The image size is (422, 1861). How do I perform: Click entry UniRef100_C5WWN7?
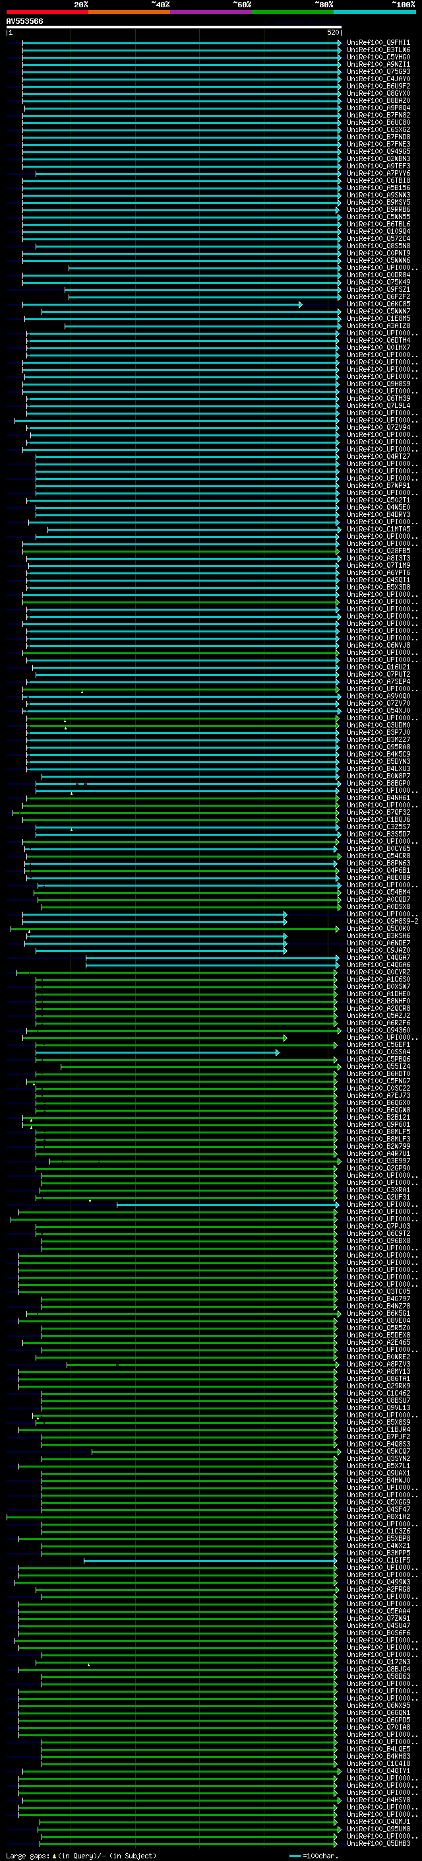click(378, 312)
